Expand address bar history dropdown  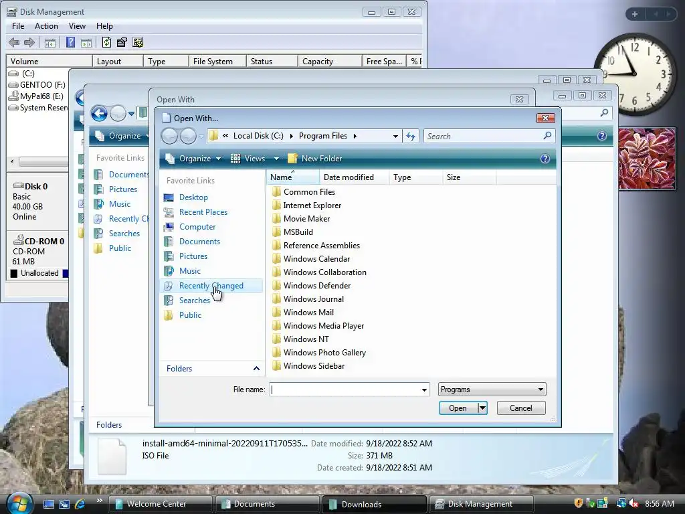395,136
